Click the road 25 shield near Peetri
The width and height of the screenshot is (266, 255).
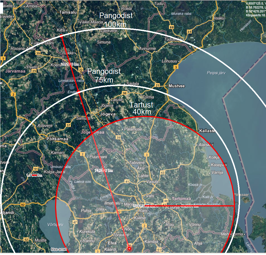pos(34,71)
